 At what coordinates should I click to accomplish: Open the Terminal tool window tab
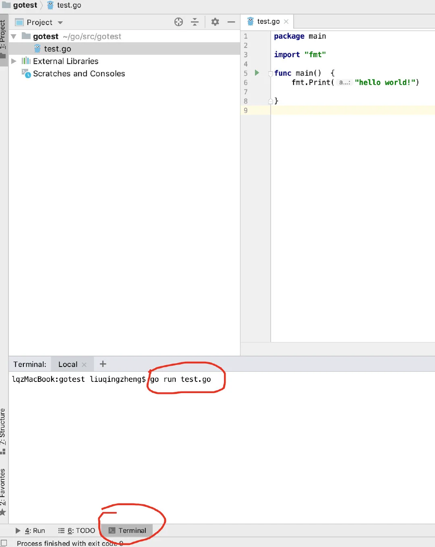127,530
